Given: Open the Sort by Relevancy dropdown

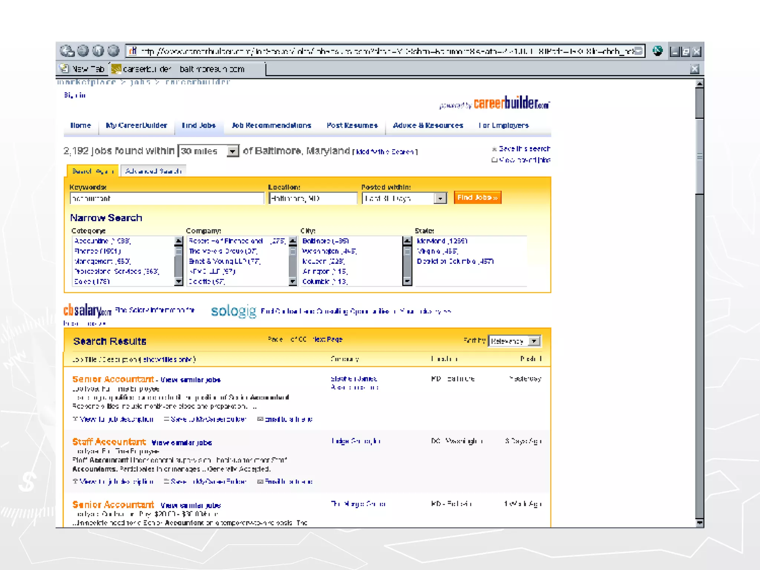Looking at the screenshot, I should [534, 341].
